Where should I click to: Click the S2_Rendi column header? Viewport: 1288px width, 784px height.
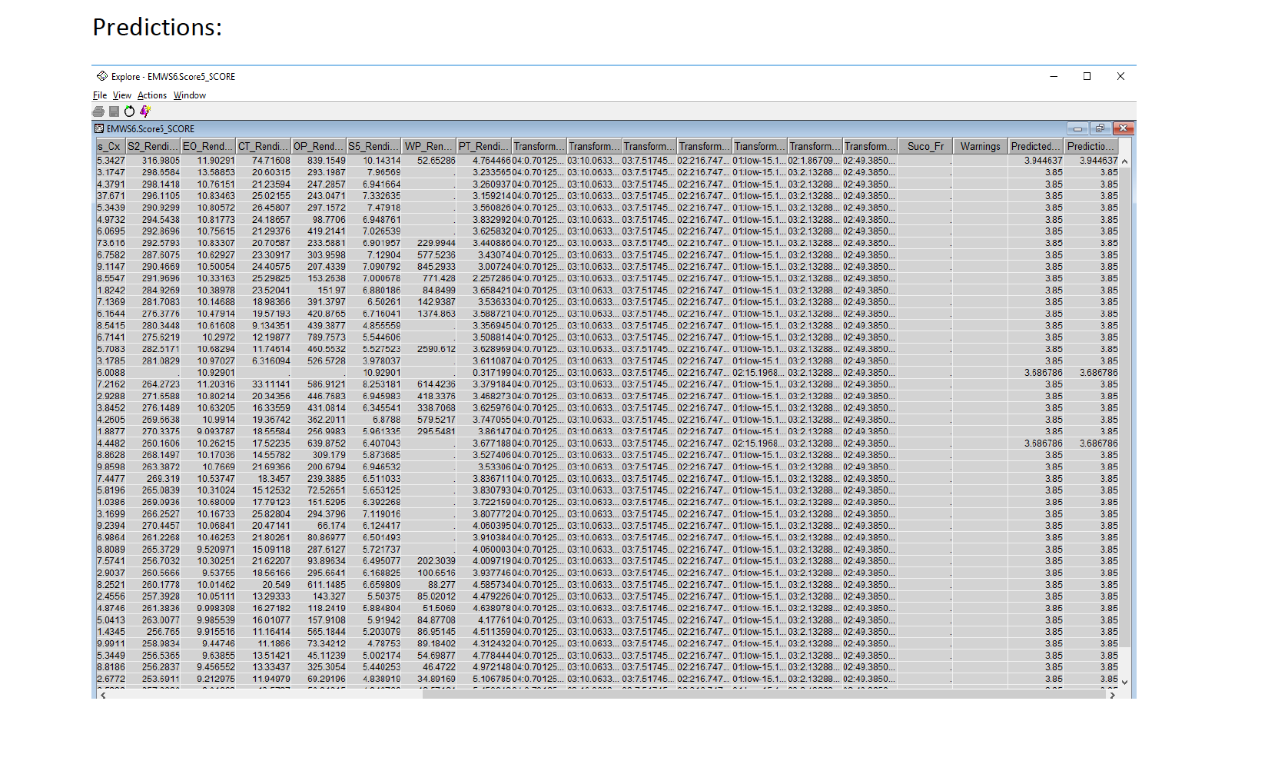[x=151, y=145]
